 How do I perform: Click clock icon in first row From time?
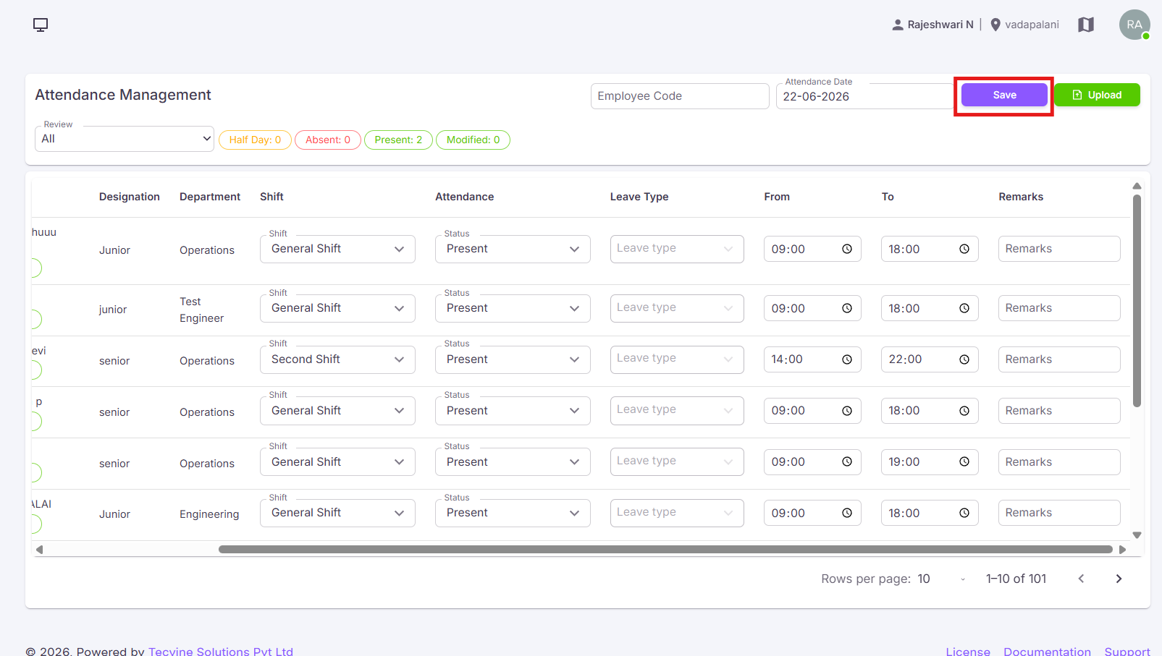click(846, 249)
